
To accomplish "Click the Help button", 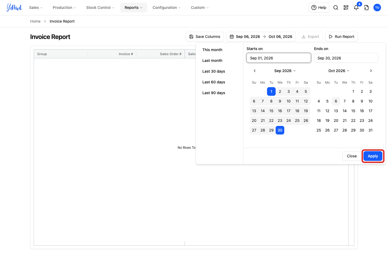I will point(319,8).
